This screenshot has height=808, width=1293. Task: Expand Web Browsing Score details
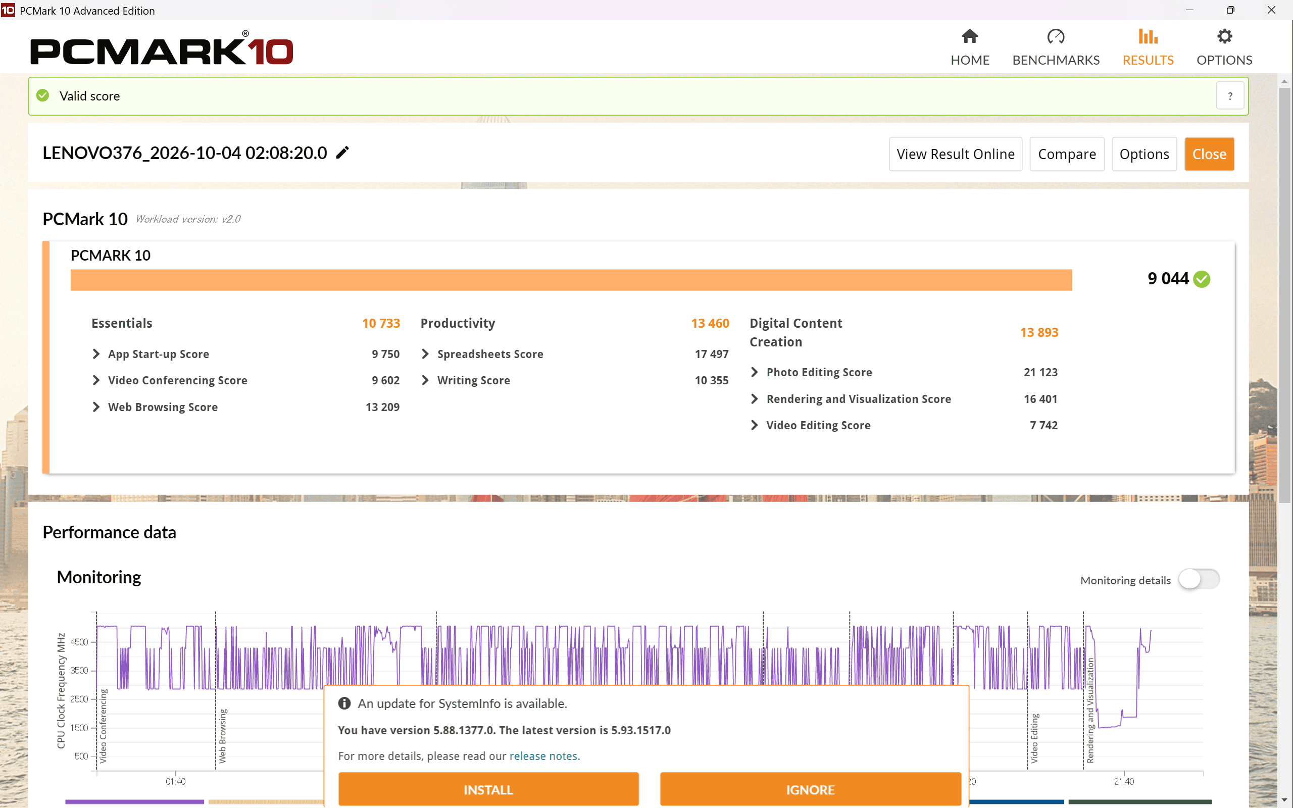click(x=96, y=407)
